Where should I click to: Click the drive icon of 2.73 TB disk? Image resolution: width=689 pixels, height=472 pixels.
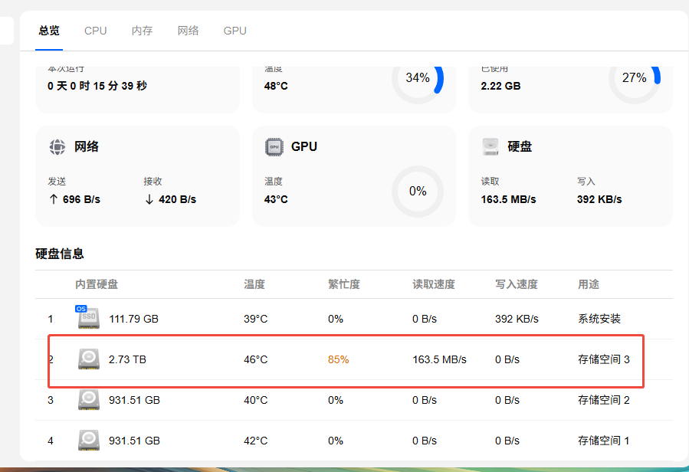coord(89,359)
